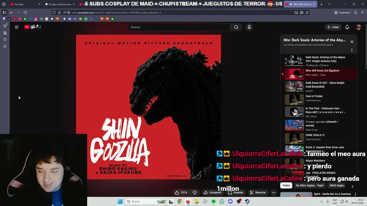
Task: Play Soul of Cinder by Yuka Kitamura
Action: click(319, 100)
